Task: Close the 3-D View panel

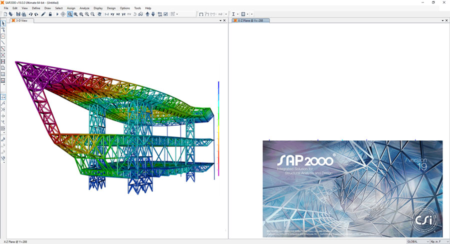Action: [224, 20]
